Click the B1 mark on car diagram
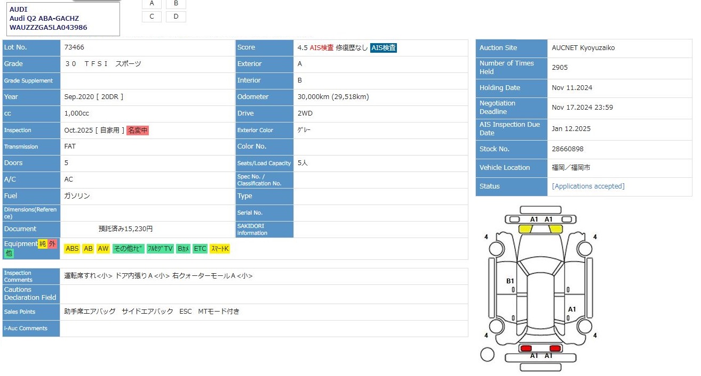 point(510,281)
